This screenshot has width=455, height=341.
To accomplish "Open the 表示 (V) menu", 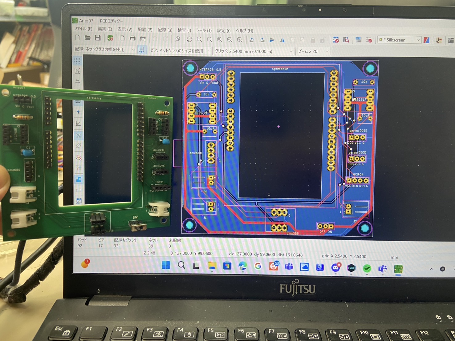I will (125, 29).
